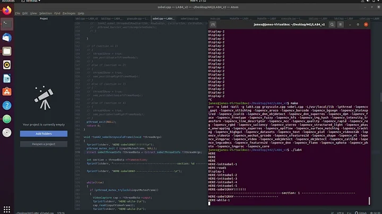Open the Help menu in Atom
Screen dimensions: 382x214
pyautogui.click(x=81, y=13)
